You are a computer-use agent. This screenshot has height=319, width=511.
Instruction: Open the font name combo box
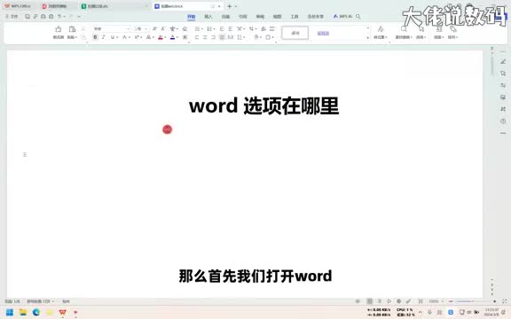coord(112,29)
